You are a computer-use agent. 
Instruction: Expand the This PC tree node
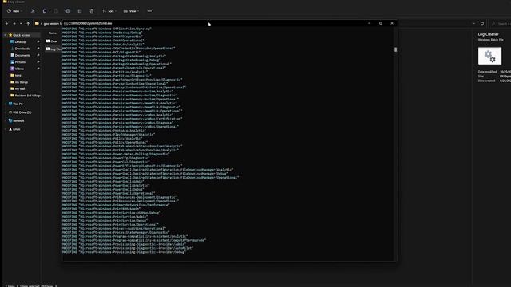(x=6, y=104)
